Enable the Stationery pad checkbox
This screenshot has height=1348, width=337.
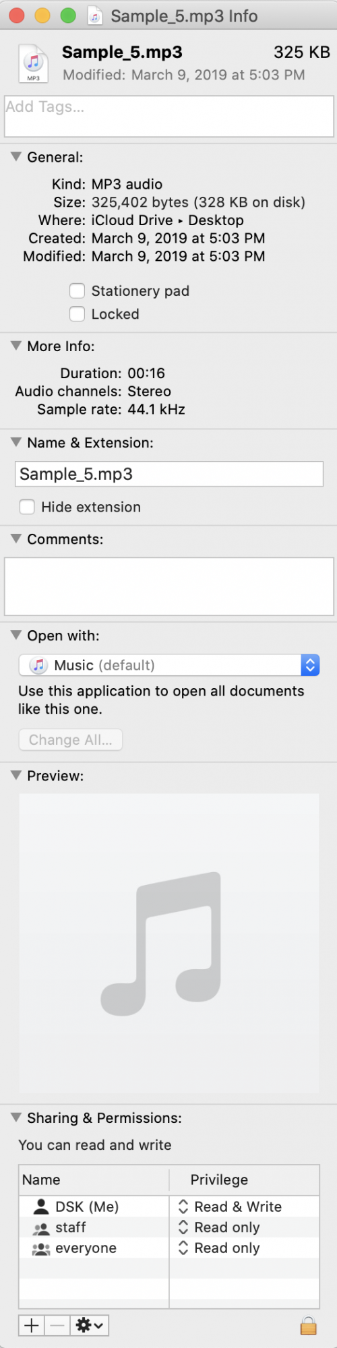pos(78,290)
